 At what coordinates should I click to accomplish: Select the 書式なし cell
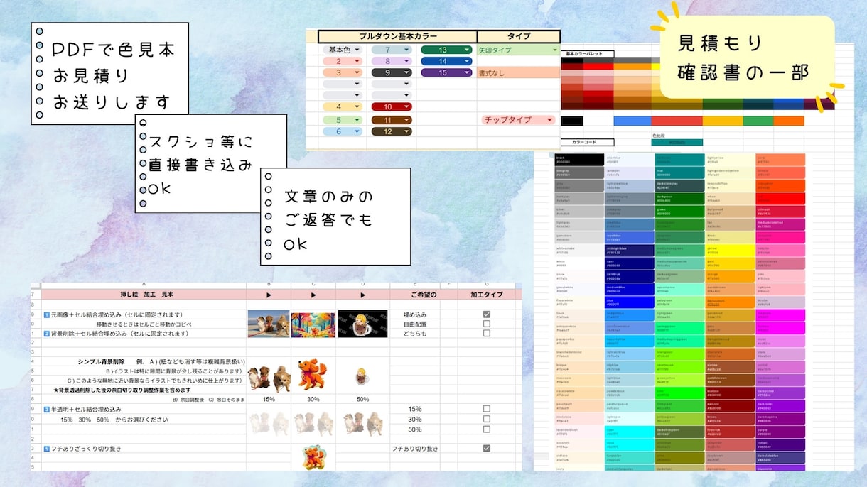click(519, 72)
